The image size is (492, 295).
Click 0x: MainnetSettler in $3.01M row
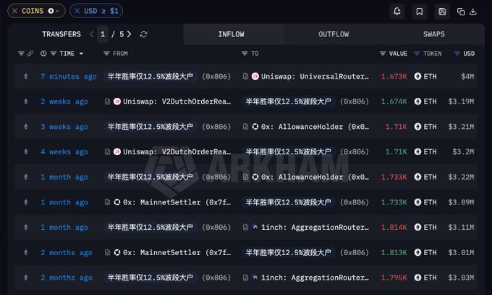177,252
